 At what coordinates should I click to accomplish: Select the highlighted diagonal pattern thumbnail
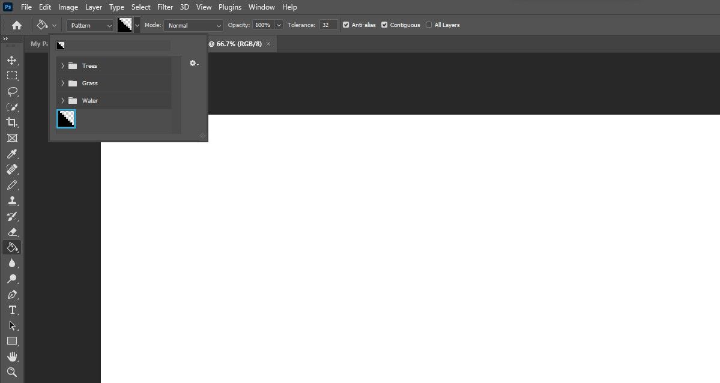point(66,118)
